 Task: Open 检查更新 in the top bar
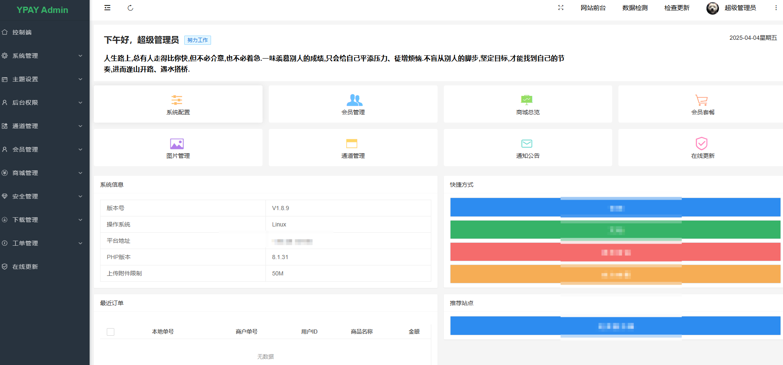(x=677, y=8)
